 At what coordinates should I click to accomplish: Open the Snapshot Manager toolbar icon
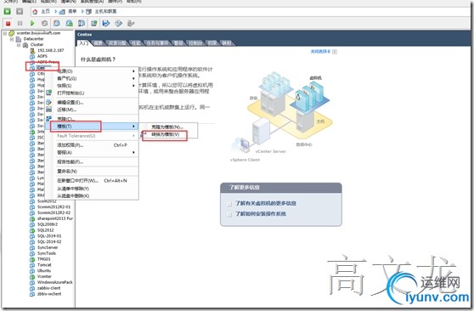point(82,23)
